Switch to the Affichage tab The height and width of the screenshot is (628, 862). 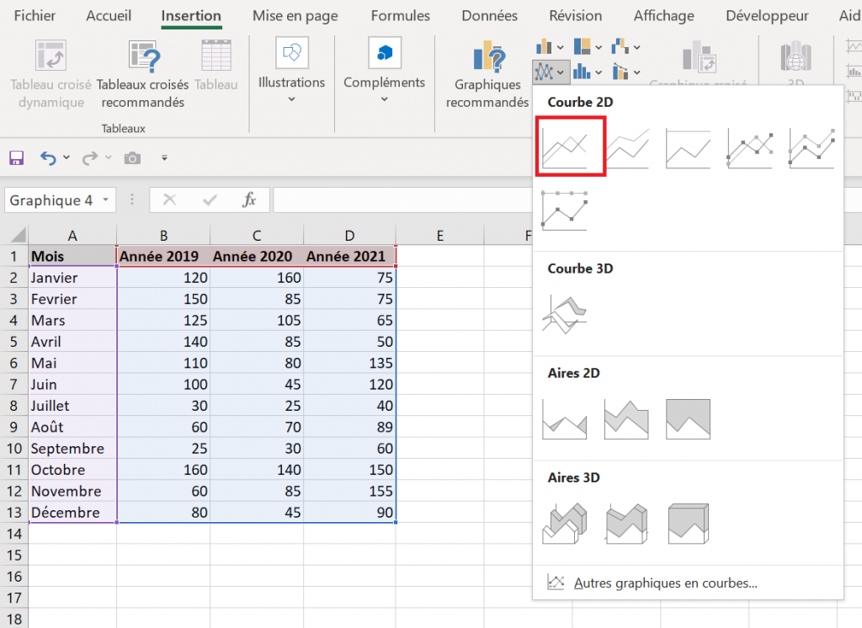click(x=663, y=15)
